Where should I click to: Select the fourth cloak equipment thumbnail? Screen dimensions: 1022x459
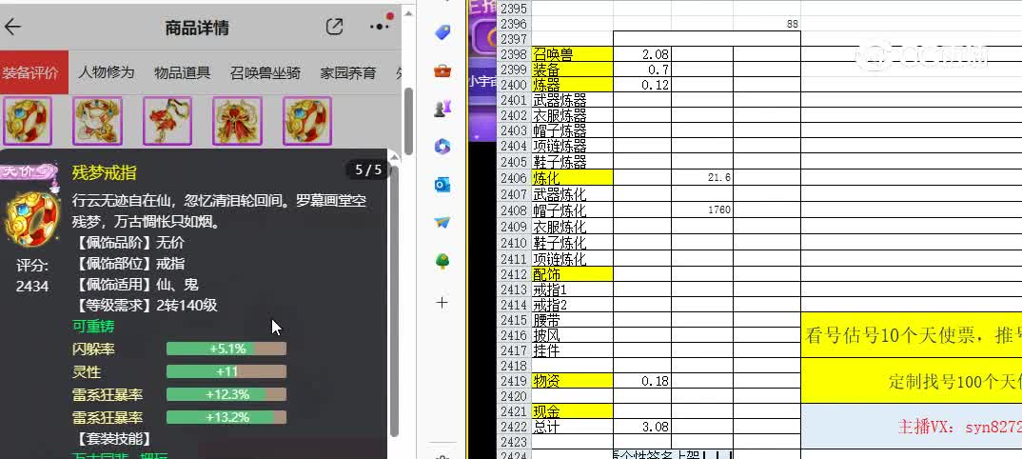[237, 121]
